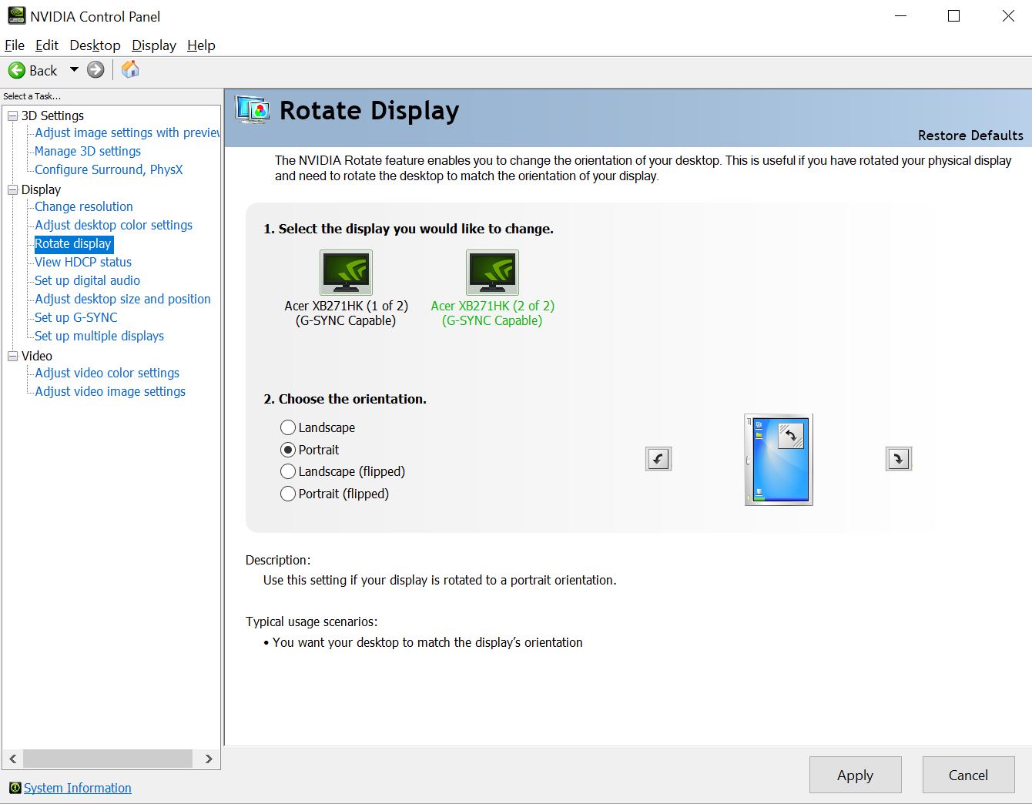Click the task pane horizontal scrollbar thumb
The height and width of the screenshot is (804, 1032).
pos(108,759)
